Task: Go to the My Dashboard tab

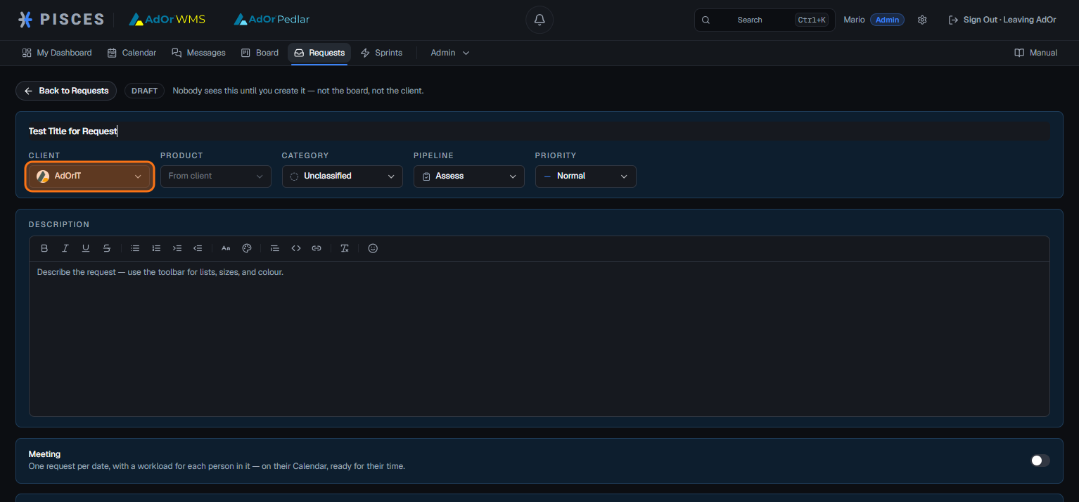Action: [x=57, y=53]
